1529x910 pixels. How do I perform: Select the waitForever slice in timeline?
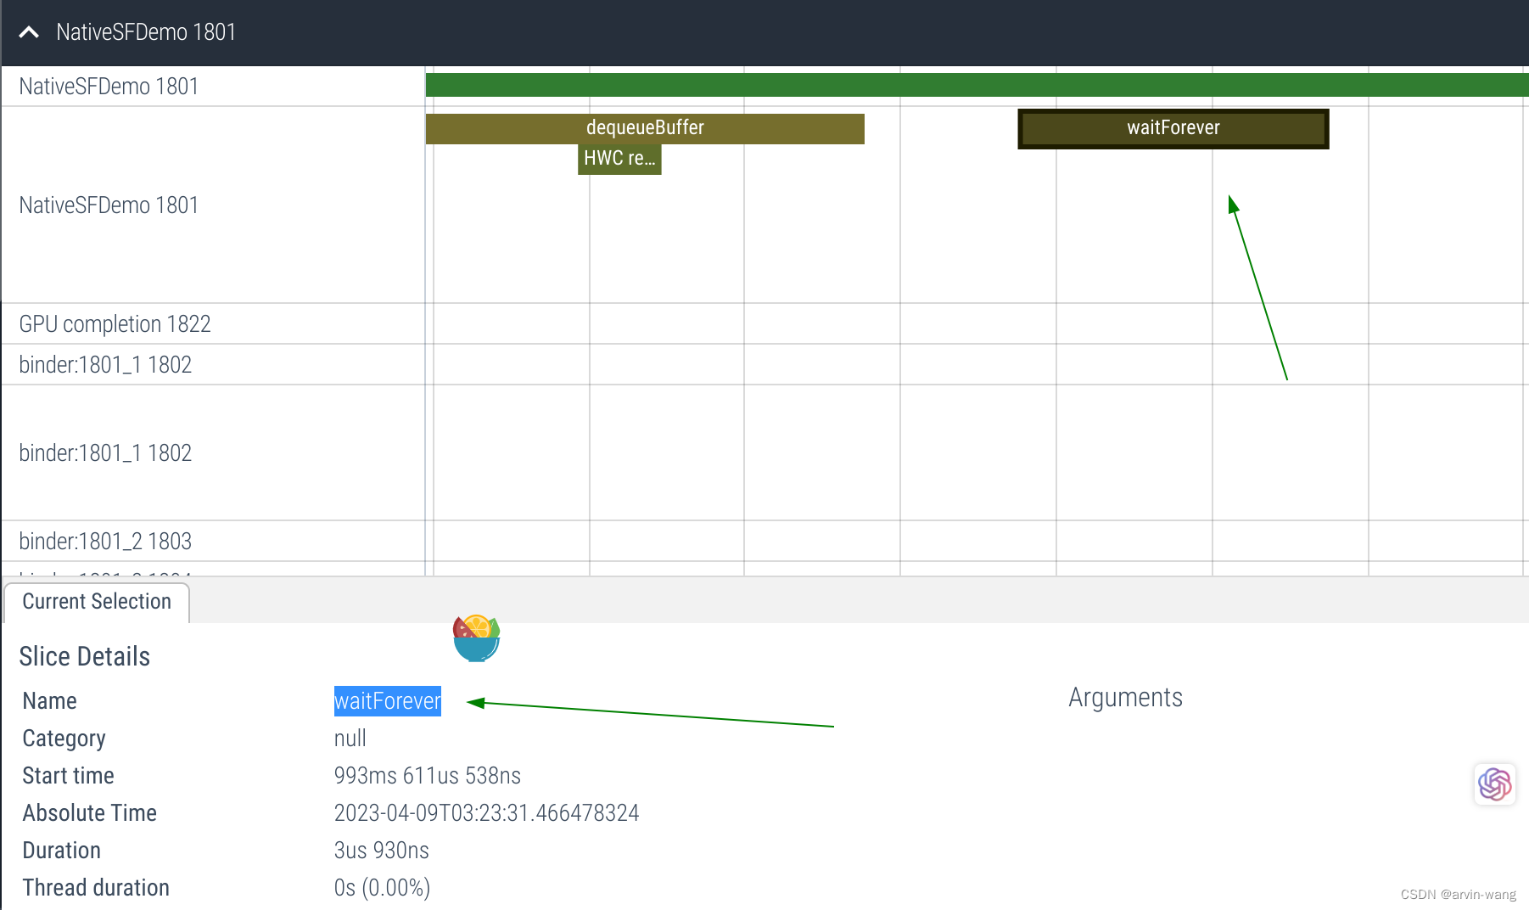(1173, 128)
